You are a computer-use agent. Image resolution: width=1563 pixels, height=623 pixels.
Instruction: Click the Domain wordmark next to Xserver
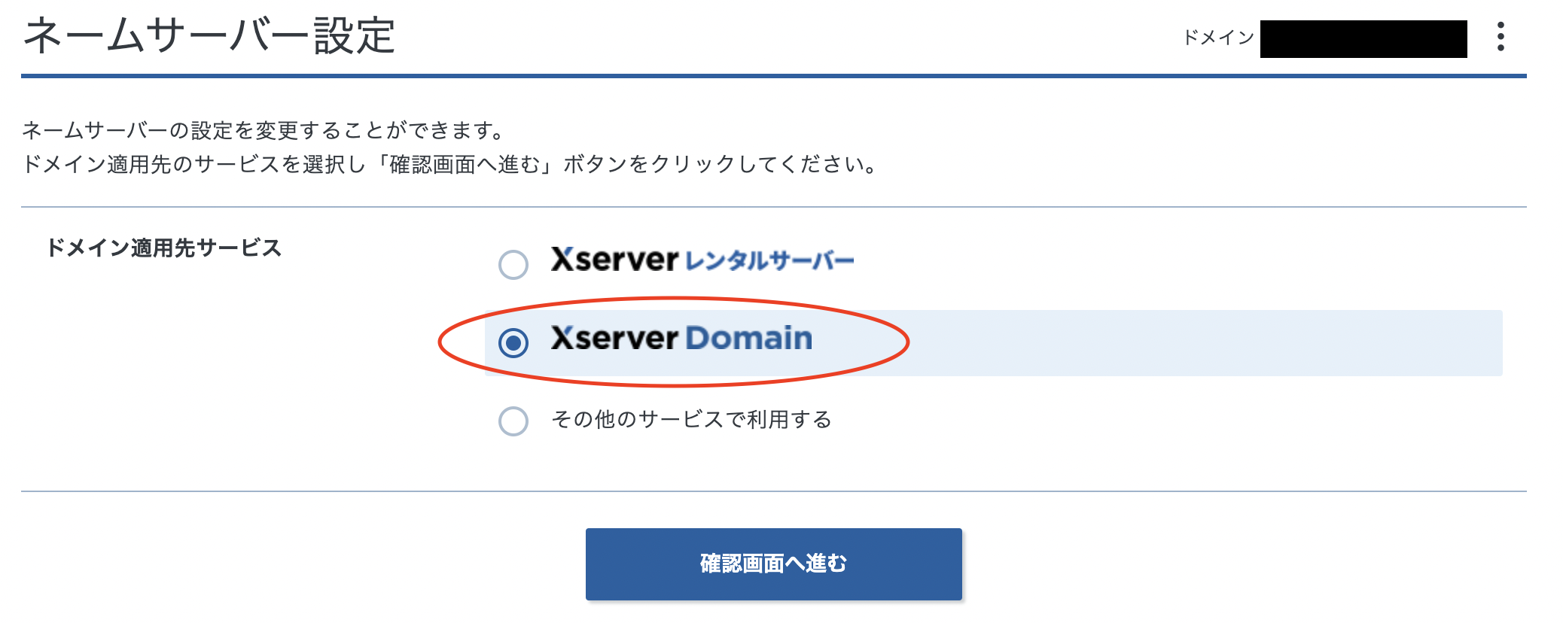click(x=749, y=338)
